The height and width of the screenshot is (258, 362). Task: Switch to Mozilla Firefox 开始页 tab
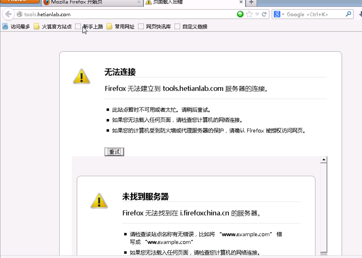point(92,2)
